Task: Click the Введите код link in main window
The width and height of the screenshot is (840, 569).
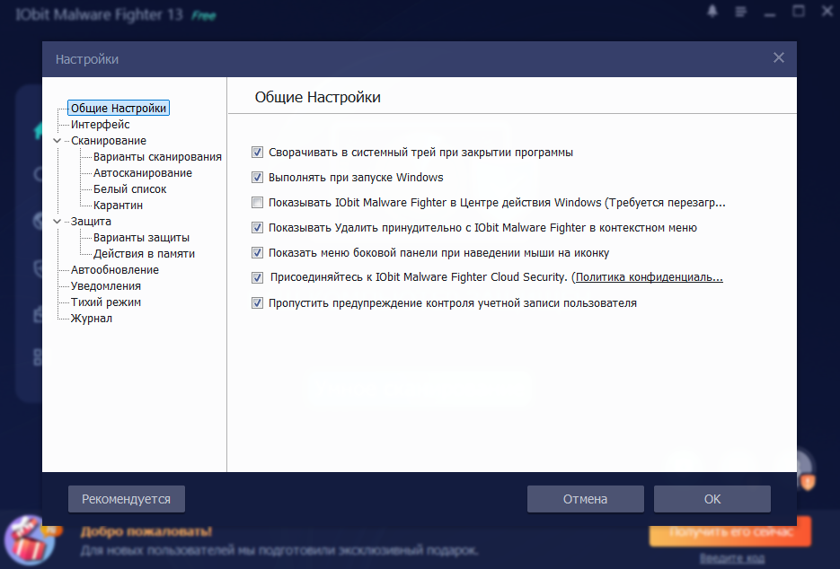Action: click(x=732, y=558)
